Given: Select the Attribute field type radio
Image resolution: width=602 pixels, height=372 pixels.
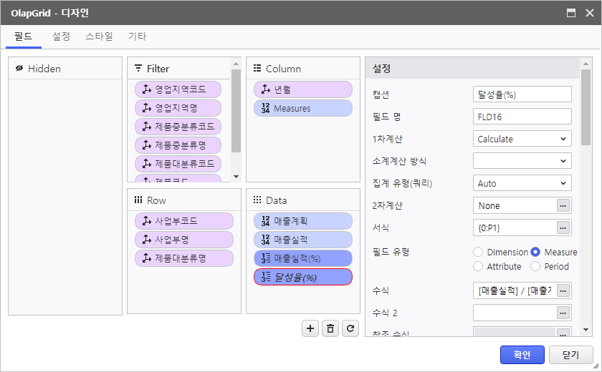Looking at the screenshot, I should point(478,266).
